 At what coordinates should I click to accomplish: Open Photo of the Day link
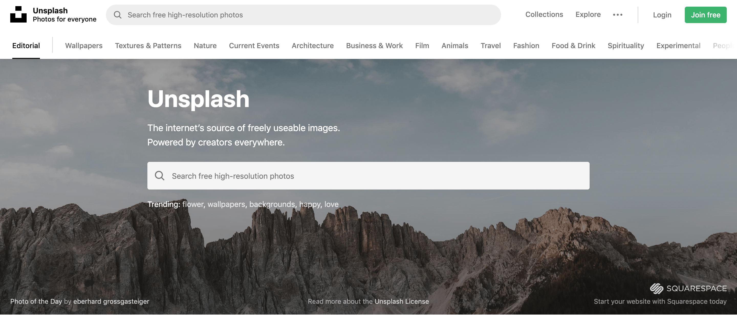(x=36, y=301)
